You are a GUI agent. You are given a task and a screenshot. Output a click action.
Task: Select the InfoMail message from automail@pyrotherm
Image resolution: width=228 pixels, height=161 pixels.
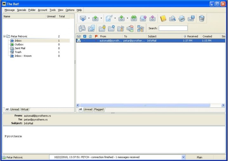pyautogui.click(x=151, y=41)
